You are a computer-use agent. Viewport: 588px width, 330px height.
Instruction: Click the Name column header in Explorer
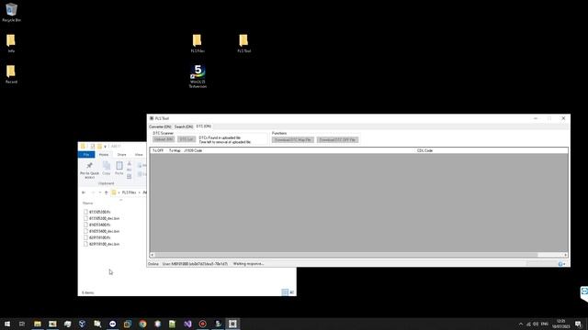pos(88,203)
